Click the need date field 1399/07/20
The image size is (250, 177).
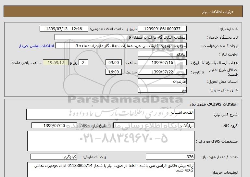point(54,125)
